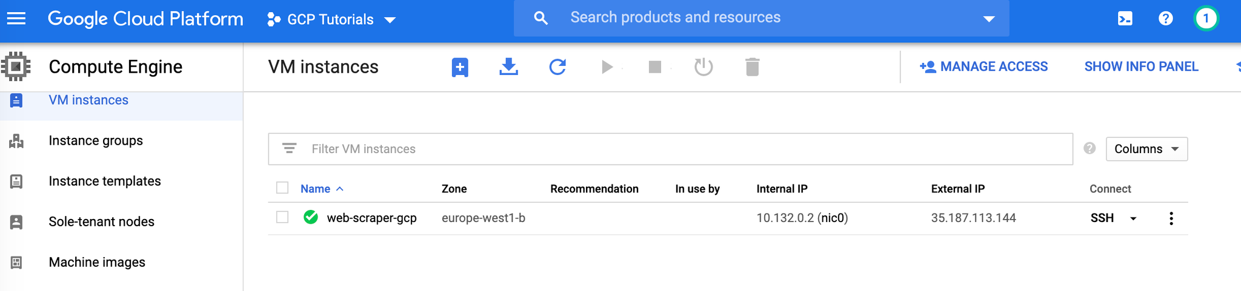
Task: Expand the SSH connect options arrow
Action: point(1133,218)
